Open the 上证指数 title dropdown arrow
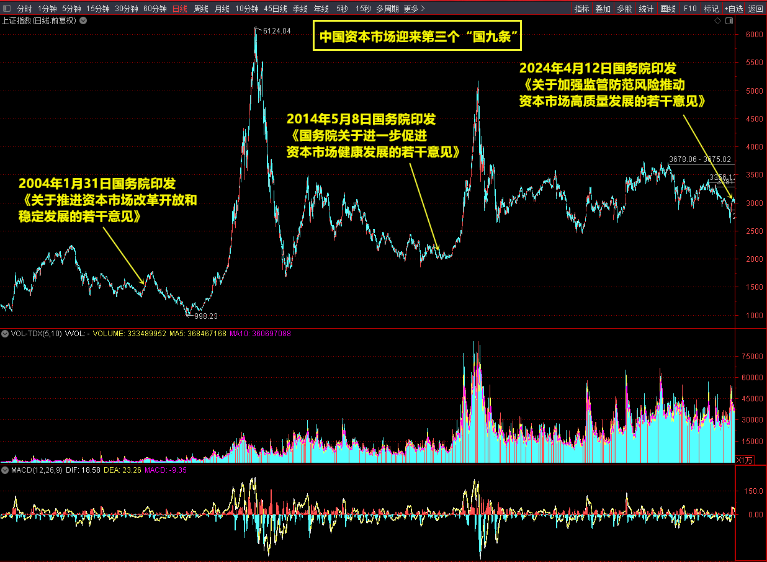 point(83,20)
